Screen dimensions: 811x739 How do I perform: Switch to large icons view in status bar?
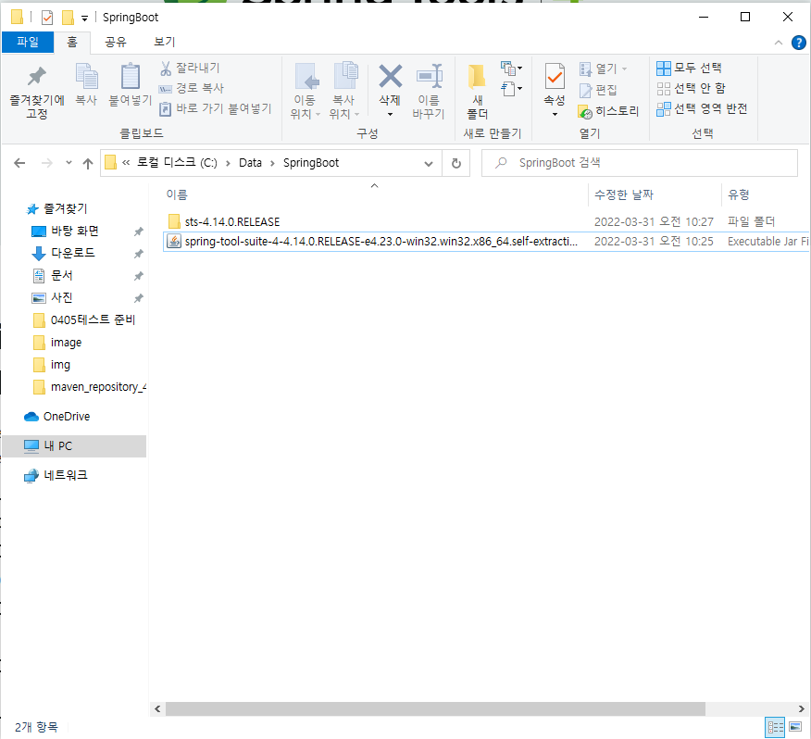click(795, 727)
